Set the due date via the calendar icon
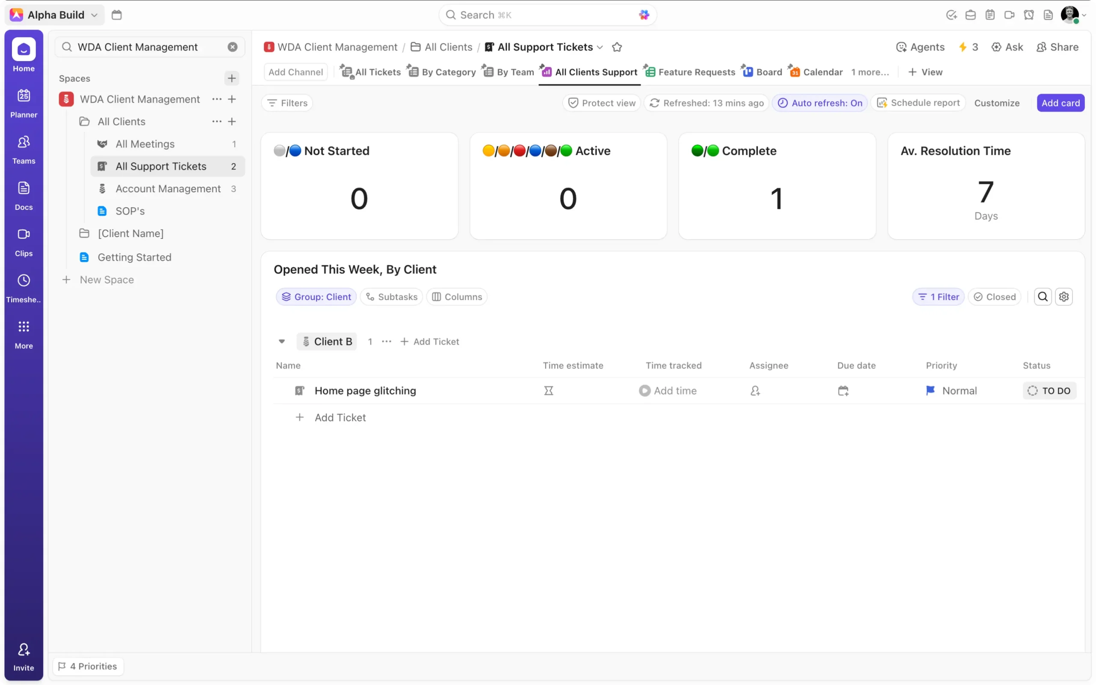The height and width of the screenshot is (685, 1096). [843, 390]
